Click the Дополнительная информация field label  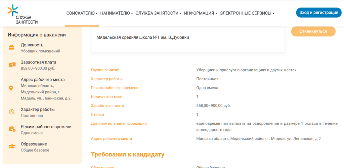click(119, 123)
